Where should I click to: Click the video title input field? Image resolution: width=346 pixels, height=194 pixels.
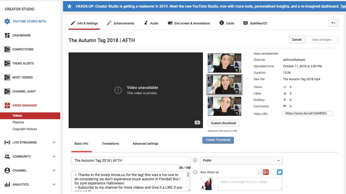point(131,161)
